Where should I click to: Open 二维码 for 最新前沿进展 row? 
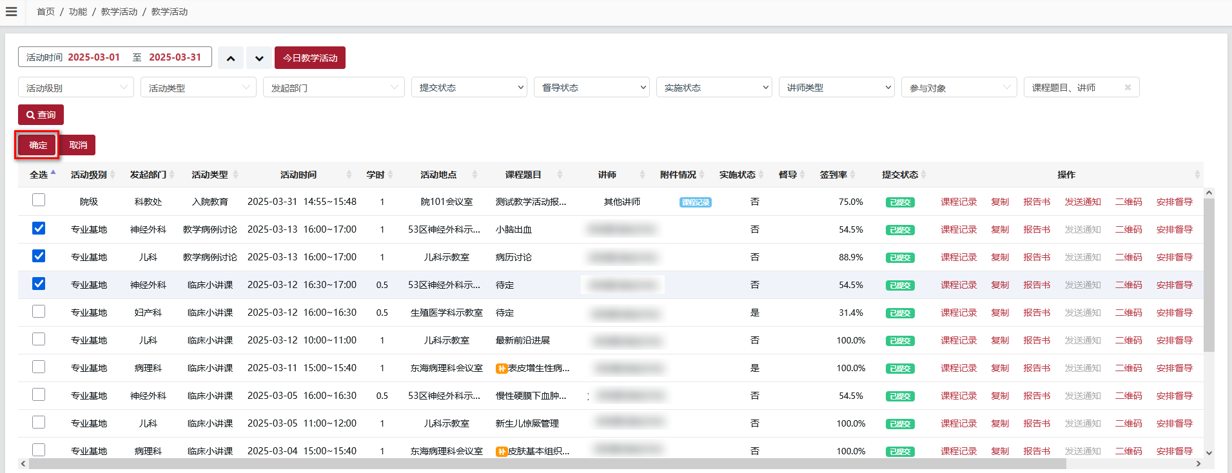coord(1128,340)
